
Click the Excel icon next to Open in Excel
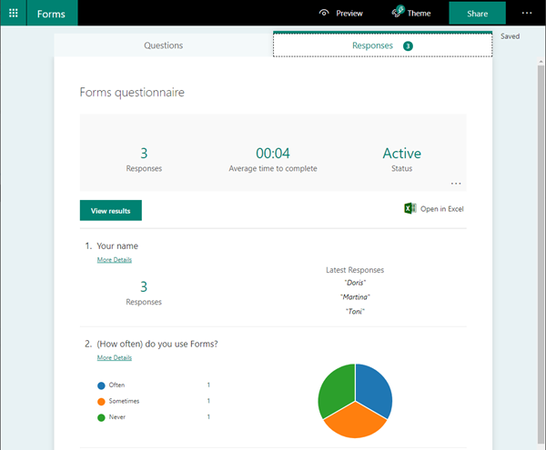pos(410,208)
